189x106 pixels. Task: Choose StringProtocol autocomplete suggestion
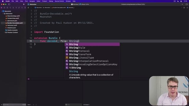92,51
